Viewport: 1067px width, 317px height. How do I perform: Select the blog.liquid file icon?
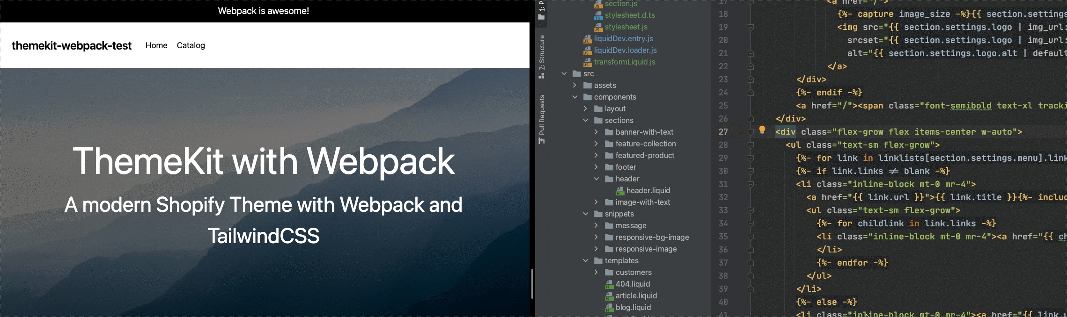coord(609,308)
